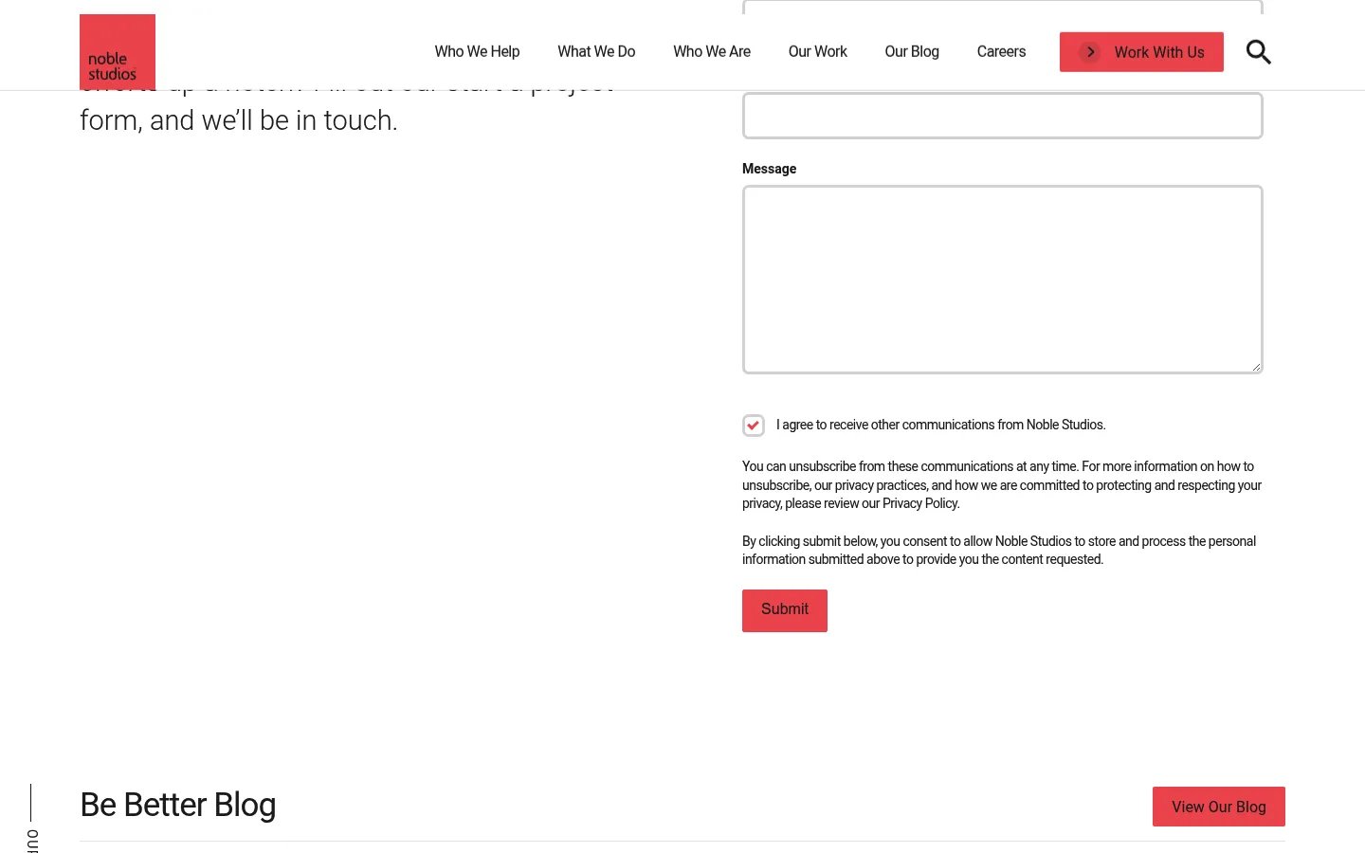Submit the contact form
Viewport: 1365px width, 853px height.
tap(785, 610)
